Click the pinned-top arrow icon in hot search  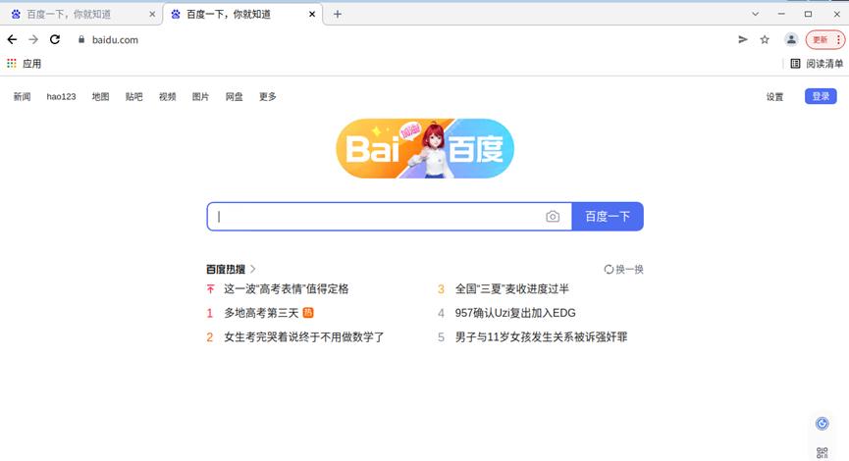(x=211, y=289)
